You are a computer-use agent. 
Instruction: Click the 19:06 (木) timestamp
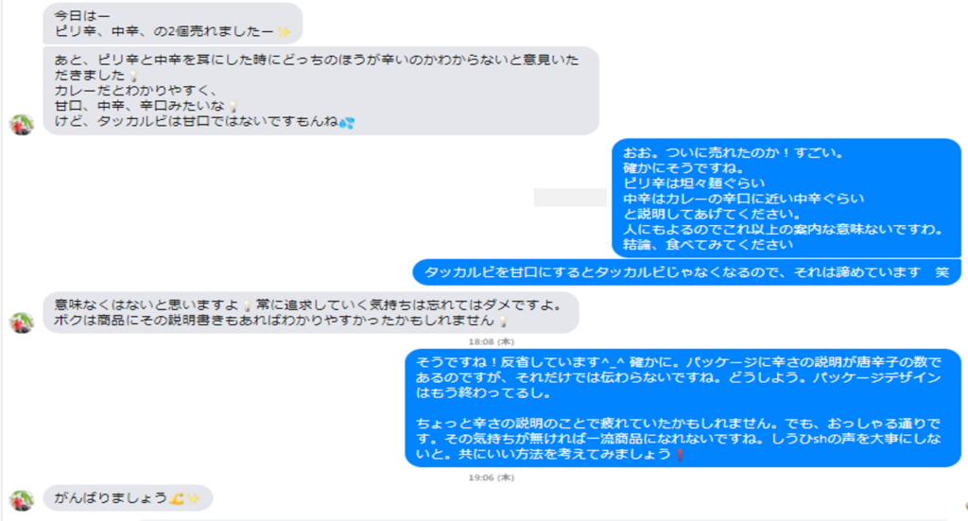tap(491, 478)
